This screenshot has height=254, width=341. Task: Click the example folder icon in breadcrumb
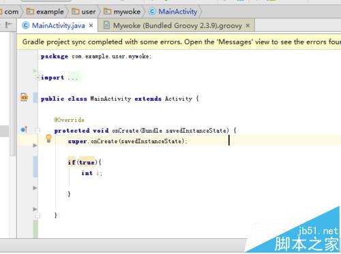(x=30, y=12)
